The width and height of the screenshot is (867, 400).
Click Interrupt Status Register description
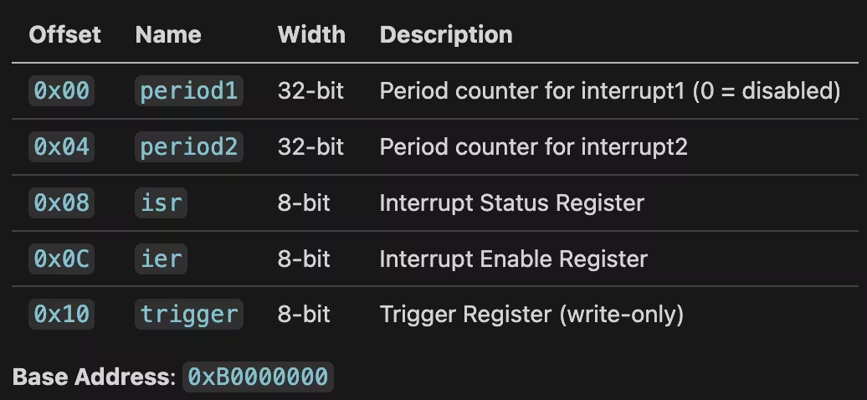512,203
